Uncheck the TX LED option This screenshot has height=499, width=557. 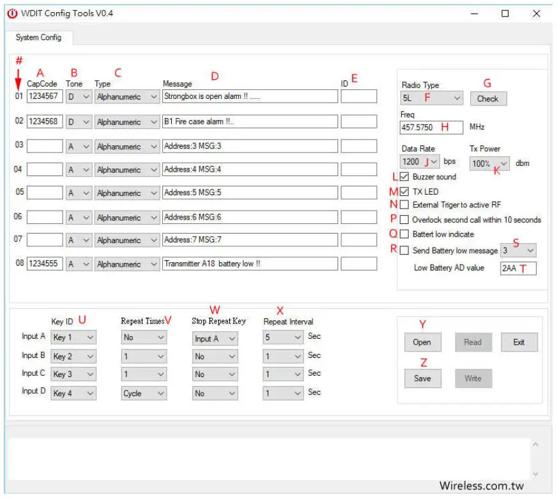404,191
